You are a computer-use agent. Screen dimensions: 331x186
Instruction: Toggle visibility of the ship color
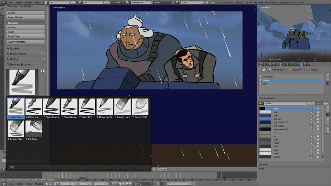(315, 116)
